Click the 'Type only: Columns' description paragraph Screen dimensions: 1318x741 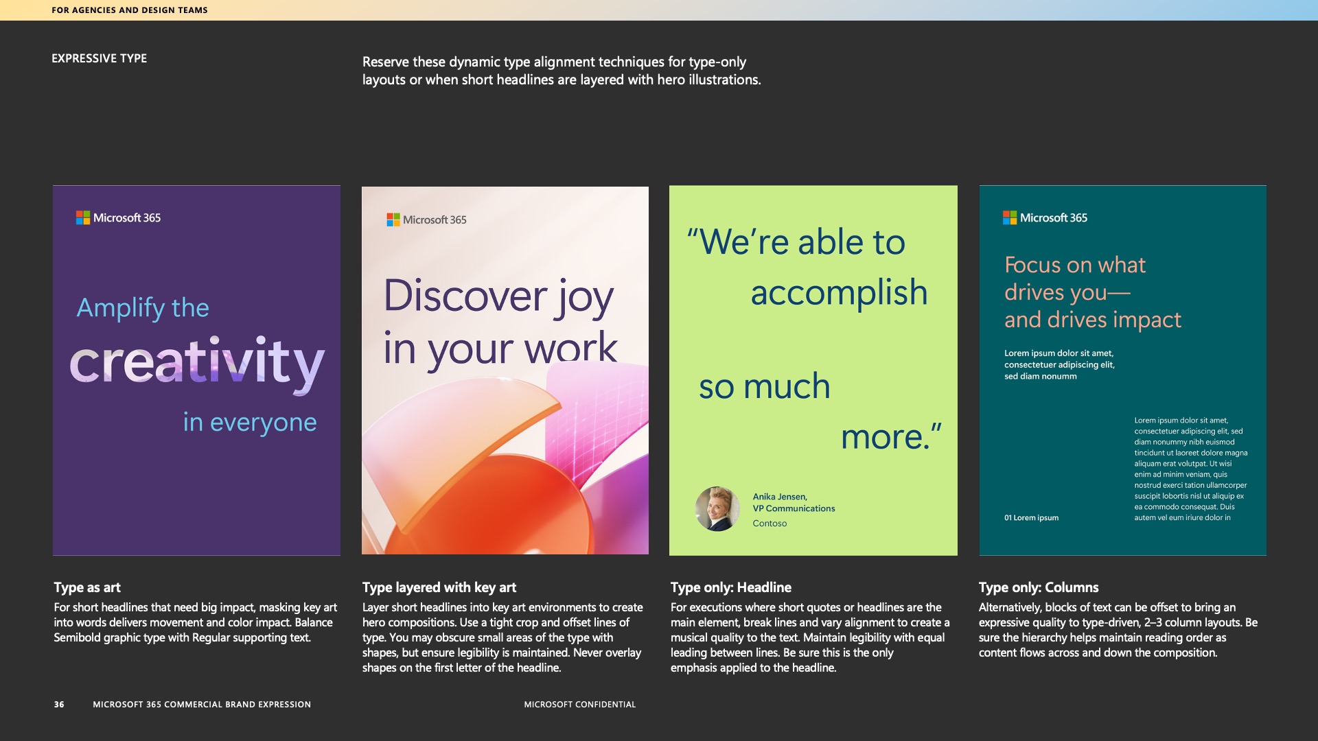1118,630
